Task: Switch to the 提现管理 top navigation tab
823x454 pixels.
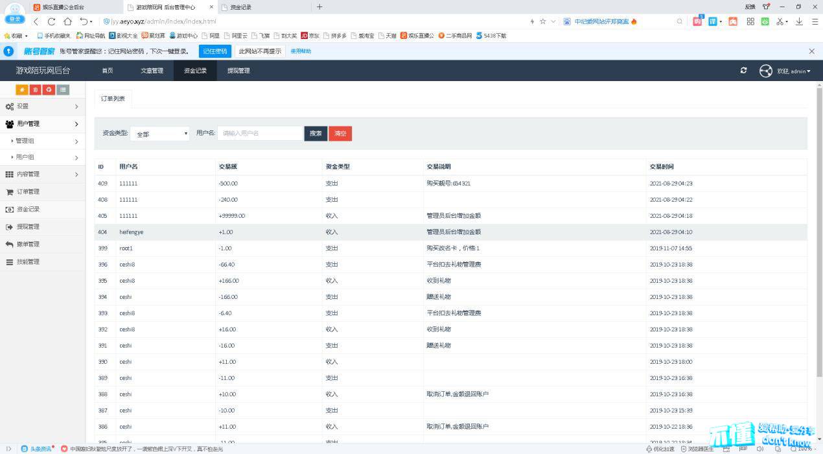Action: pyautogui.click(x=238, y=71)
